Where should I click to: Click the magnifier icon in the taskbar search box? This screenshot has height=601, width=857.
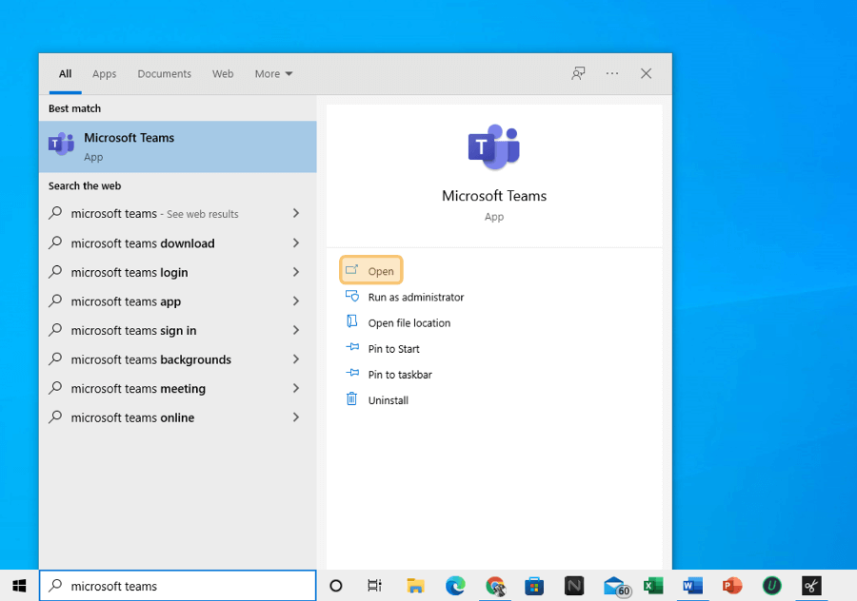tap(55, 586)
